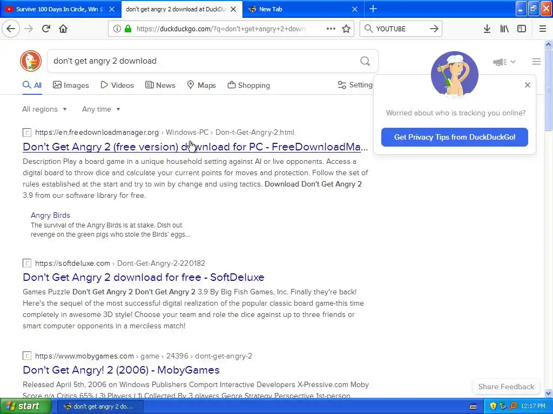Reload the current page

46,29
